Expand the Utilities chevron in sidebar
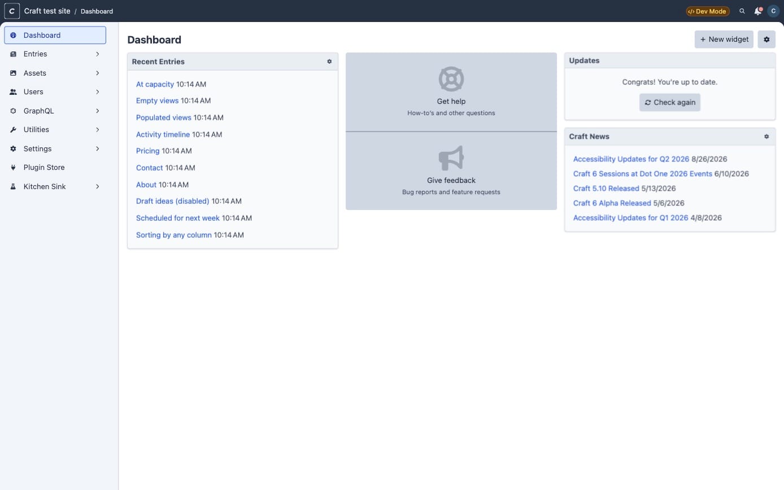The width and height of the screenshot is (784, 490). [98, 130]
